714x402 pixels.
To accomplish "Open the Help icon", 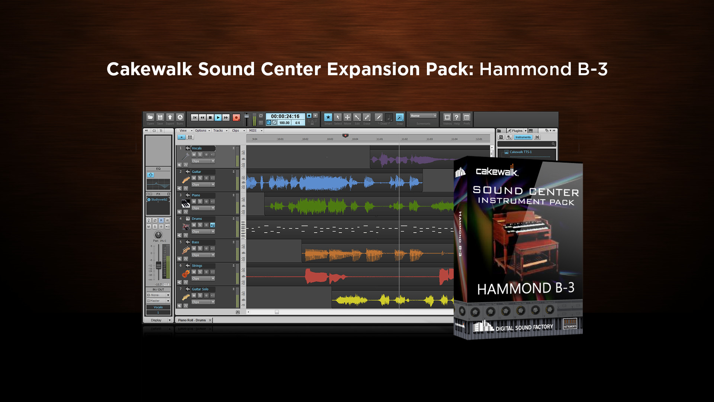I will (x=457, y=117).
